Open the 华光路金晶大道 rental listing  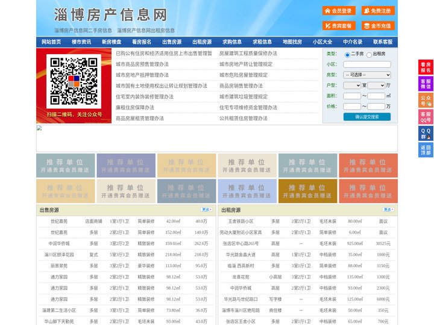tap(308, 255)
